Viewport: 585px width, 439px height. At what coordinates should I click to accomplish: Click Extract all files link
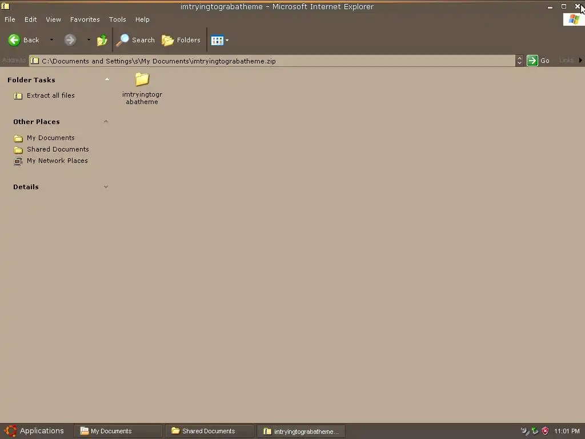coord(51,95)
